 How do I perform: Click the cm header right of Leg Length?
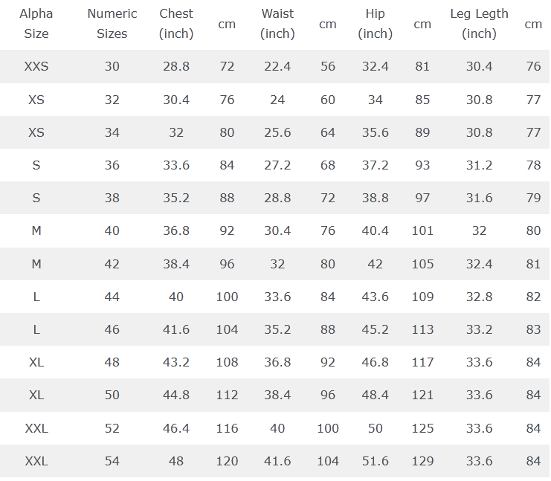[533, 24]
